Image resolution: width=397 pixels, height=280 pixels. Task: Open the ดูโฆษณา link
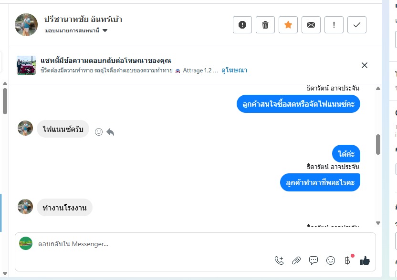pos(234,70)
